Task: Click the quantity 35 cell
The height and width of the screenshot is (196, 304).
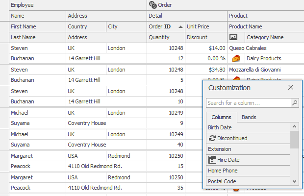Action: click(x=166, y=188)
